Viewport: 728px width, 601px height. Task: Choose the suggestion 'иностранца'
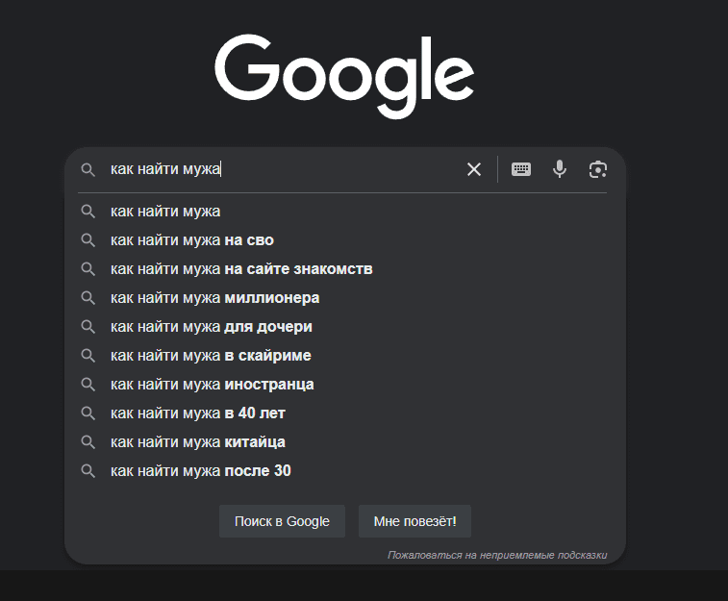pyautogui.click(x=344, y=385)
